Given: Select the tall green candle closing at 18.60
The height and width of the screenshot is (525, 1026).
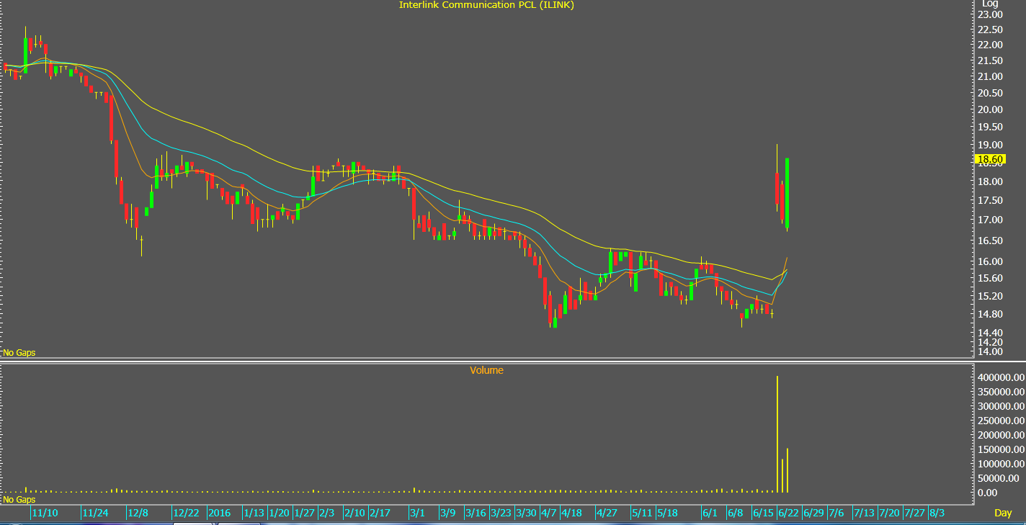Looking at the screenshot, I should 788,192.
